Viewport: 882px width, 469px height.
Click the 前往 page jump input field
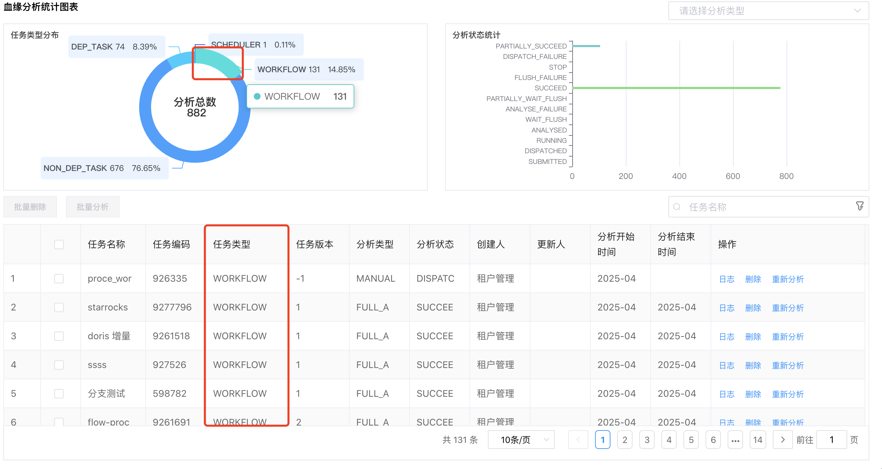click(x=832, y=440)
